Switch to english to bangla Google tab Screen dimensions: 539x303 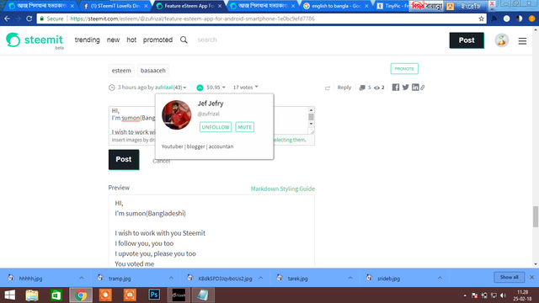point(336,6)
